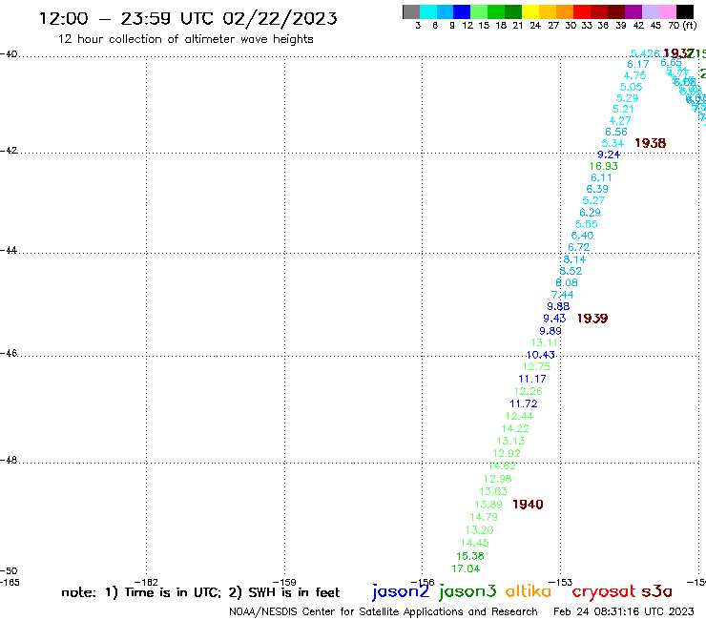Click the wave height value 4.27

point(620,121)
